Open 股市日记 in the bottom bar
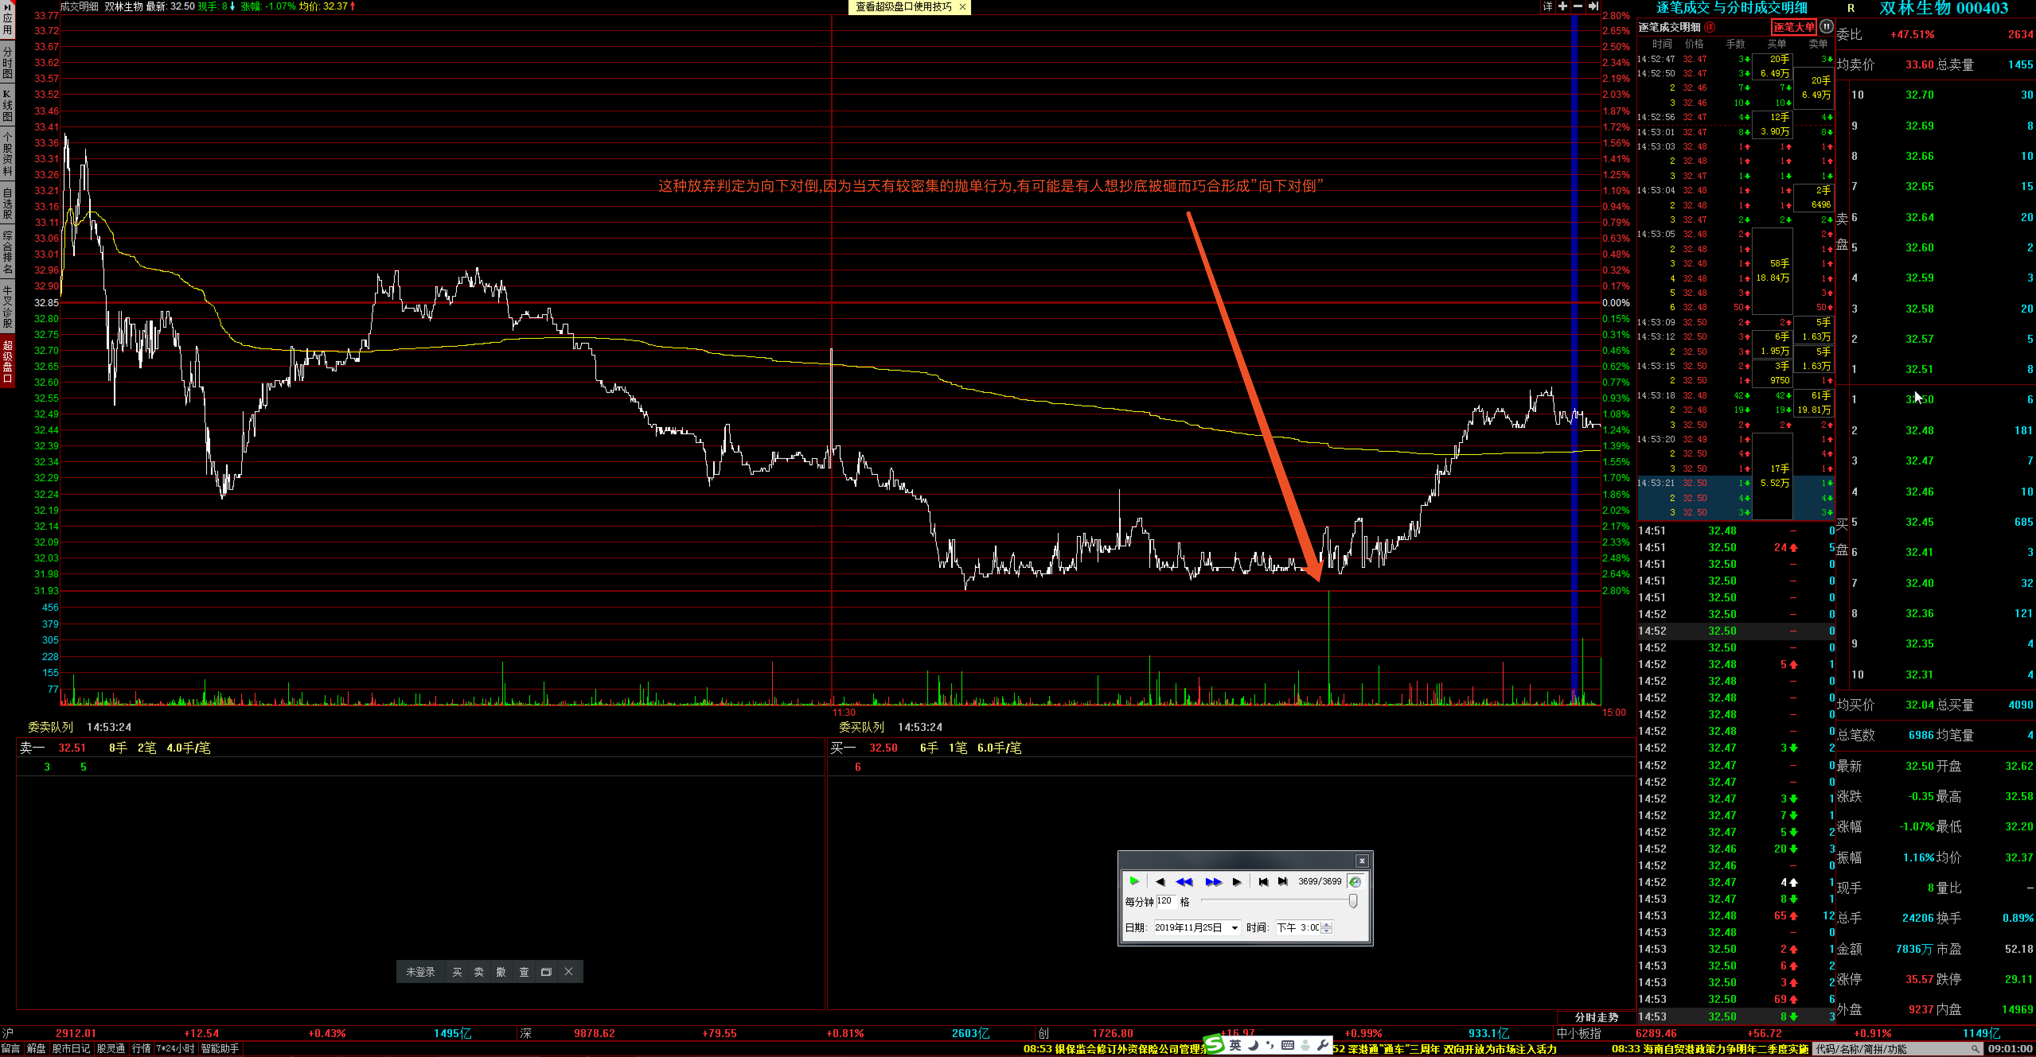Image resolution: width=2036 pixels, height=1057 pixels. [71, 1049]
